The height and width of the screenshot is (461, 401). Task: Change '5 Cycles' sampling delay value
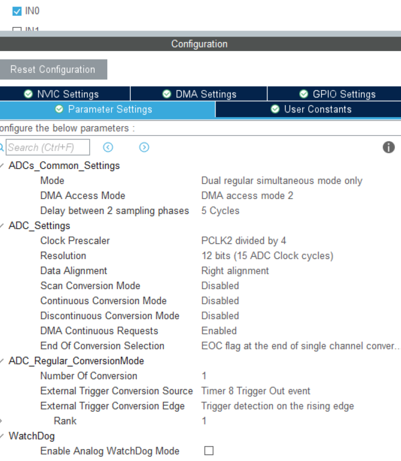pos(220,211)
